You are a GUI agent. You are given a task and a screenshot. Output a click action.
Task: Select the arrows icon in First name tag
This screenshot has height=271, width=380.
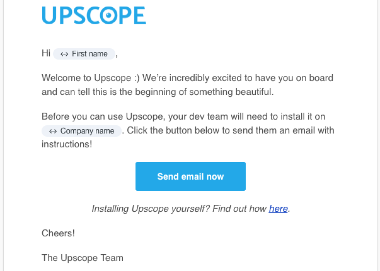(64, 54)
